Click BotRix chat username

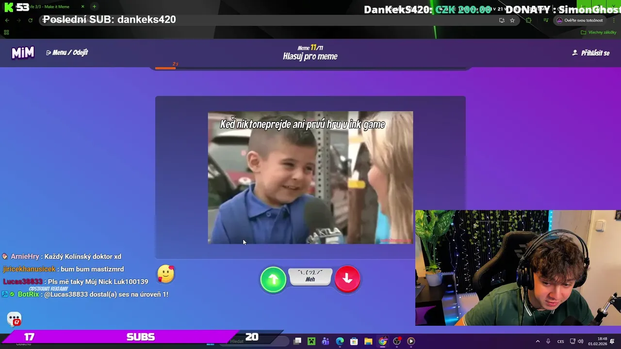pyautogui.click(x=28, y=294)
